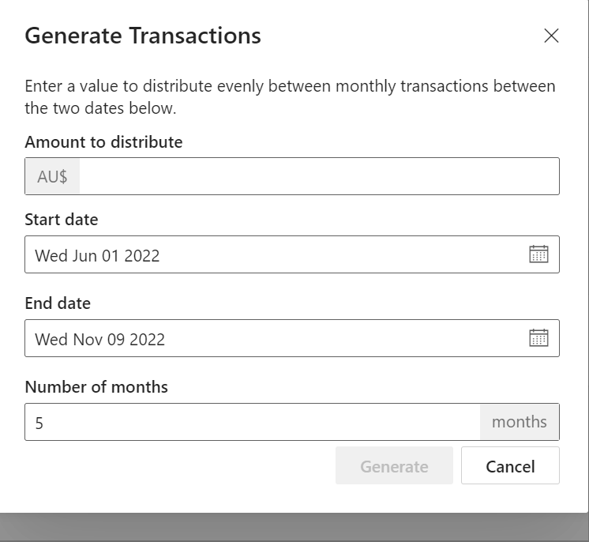Viewport: 589px width, 542px height.
Task: Click the Number of months label
Action: [96, 387]
